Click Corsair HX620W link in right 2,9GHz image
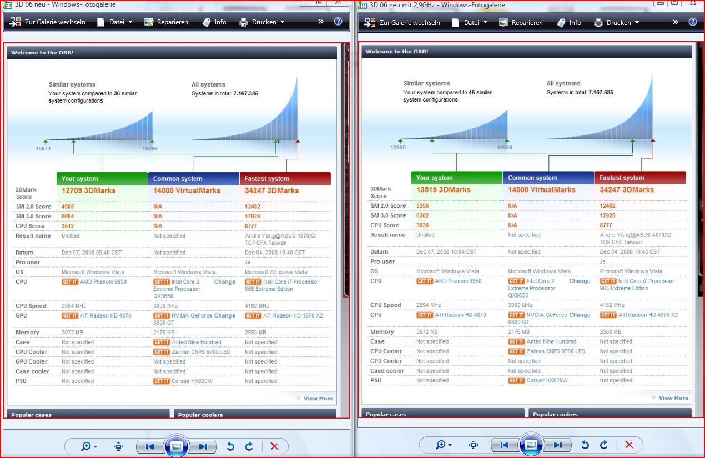This screenshot has width=705, height=458. pyautogui.click(x=547, y=380)
